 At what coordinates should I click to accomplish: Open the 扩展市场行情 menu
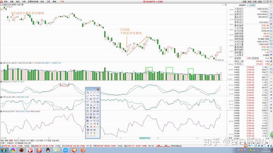point(33,2)
